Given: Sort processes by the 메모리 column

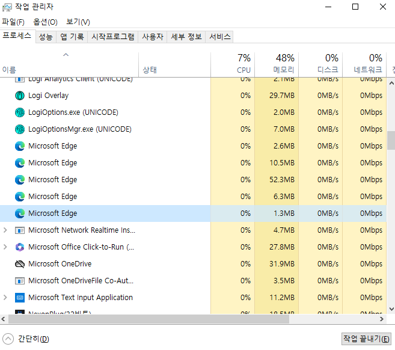Looking at the screenshot, I should 277,65.
